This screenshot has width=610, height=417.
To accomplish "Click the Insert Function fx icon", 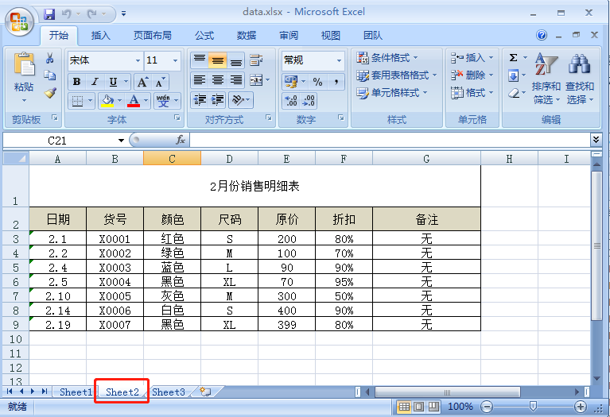I will pos(180,140).
